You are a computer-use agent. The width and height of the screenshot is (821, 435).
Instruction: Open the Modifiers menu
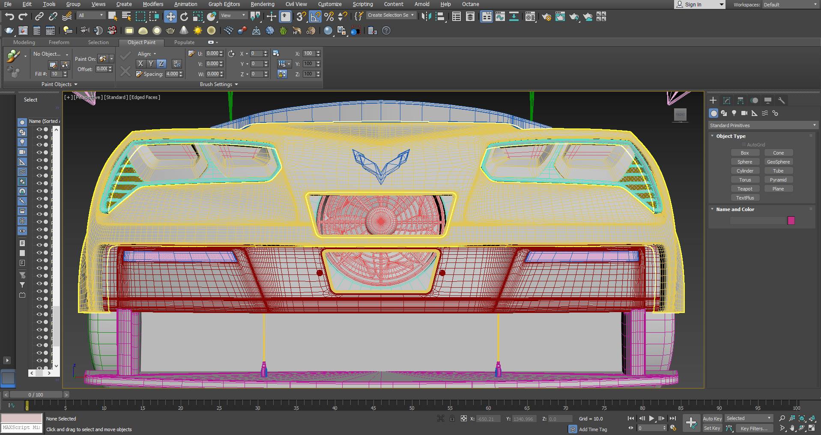point(153,4)
